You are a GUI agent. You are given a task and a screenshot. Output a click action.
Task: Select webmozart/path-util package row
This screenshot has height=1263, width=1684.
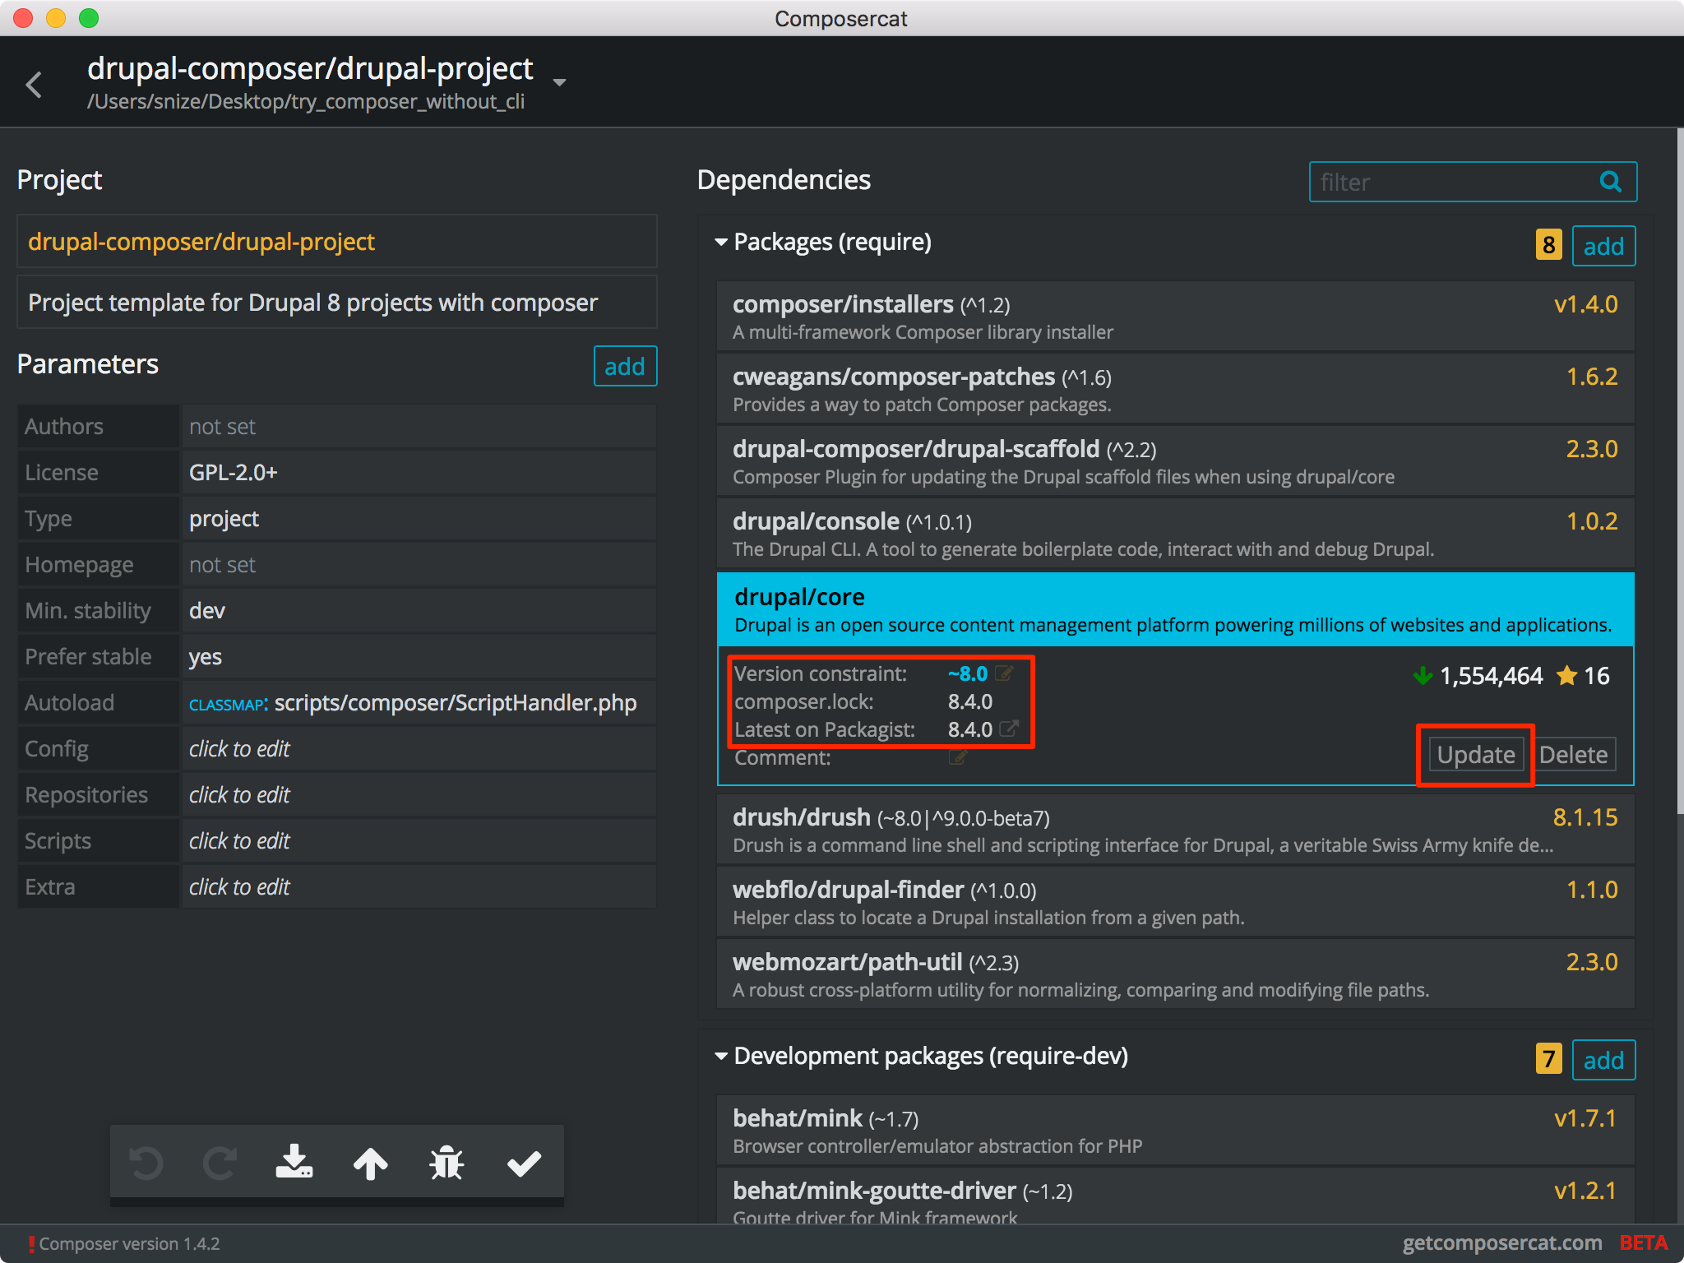point(1175,974)
